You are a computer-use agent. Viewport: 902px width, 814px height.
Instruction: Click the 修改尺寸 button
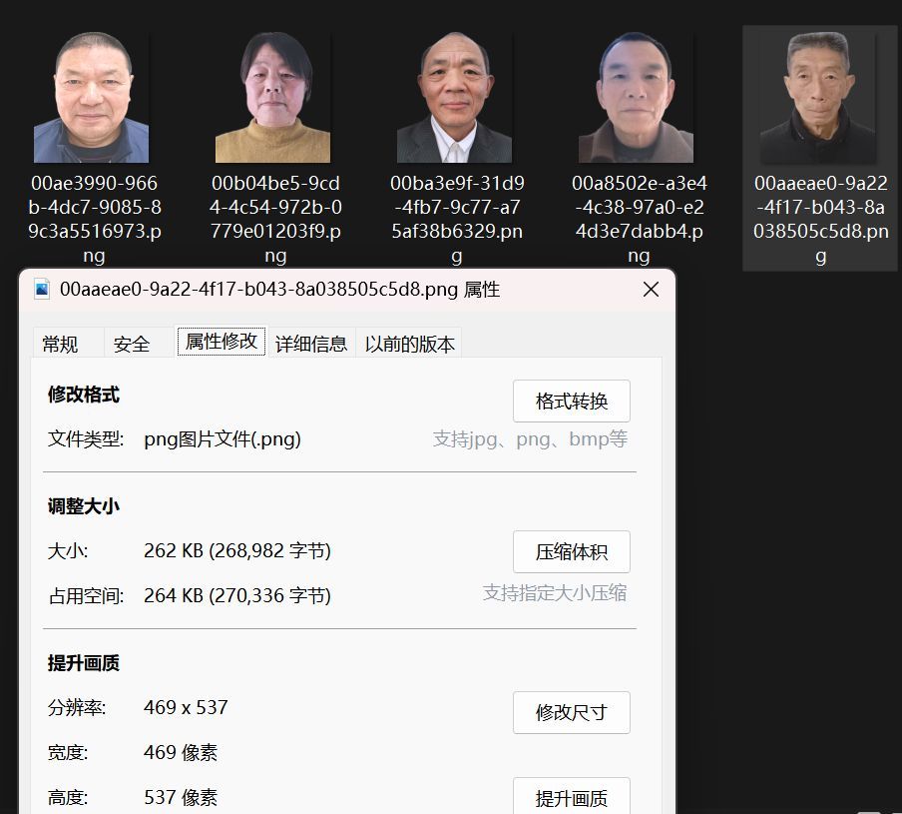(x=571, y=712)
